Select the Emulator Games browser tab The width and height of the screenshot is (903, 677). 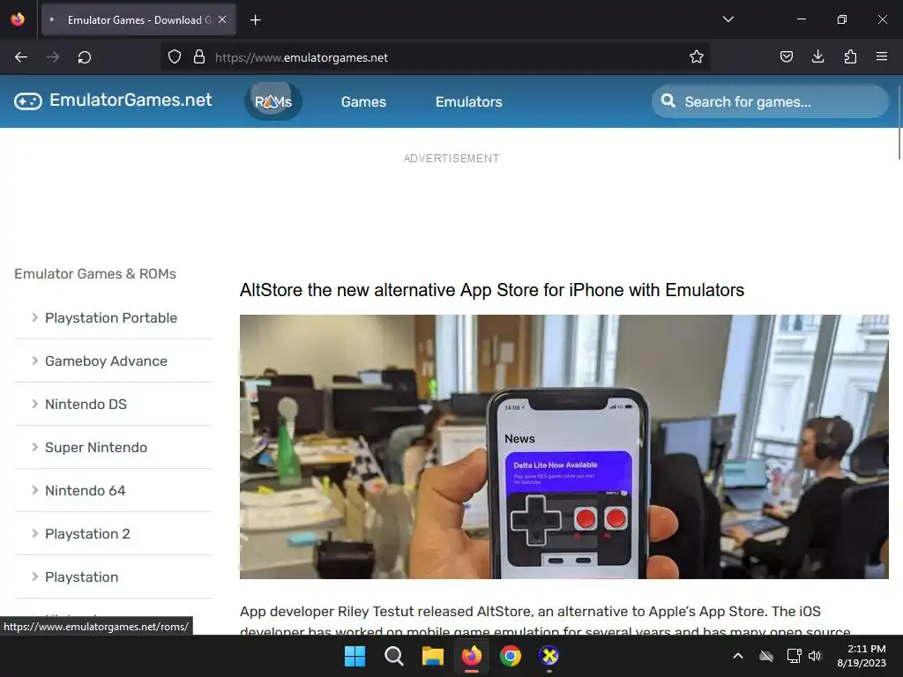click(138, 19)
